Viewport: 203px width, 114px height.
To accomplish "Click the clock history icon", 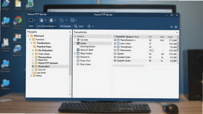I will click(x=89, y=26).
